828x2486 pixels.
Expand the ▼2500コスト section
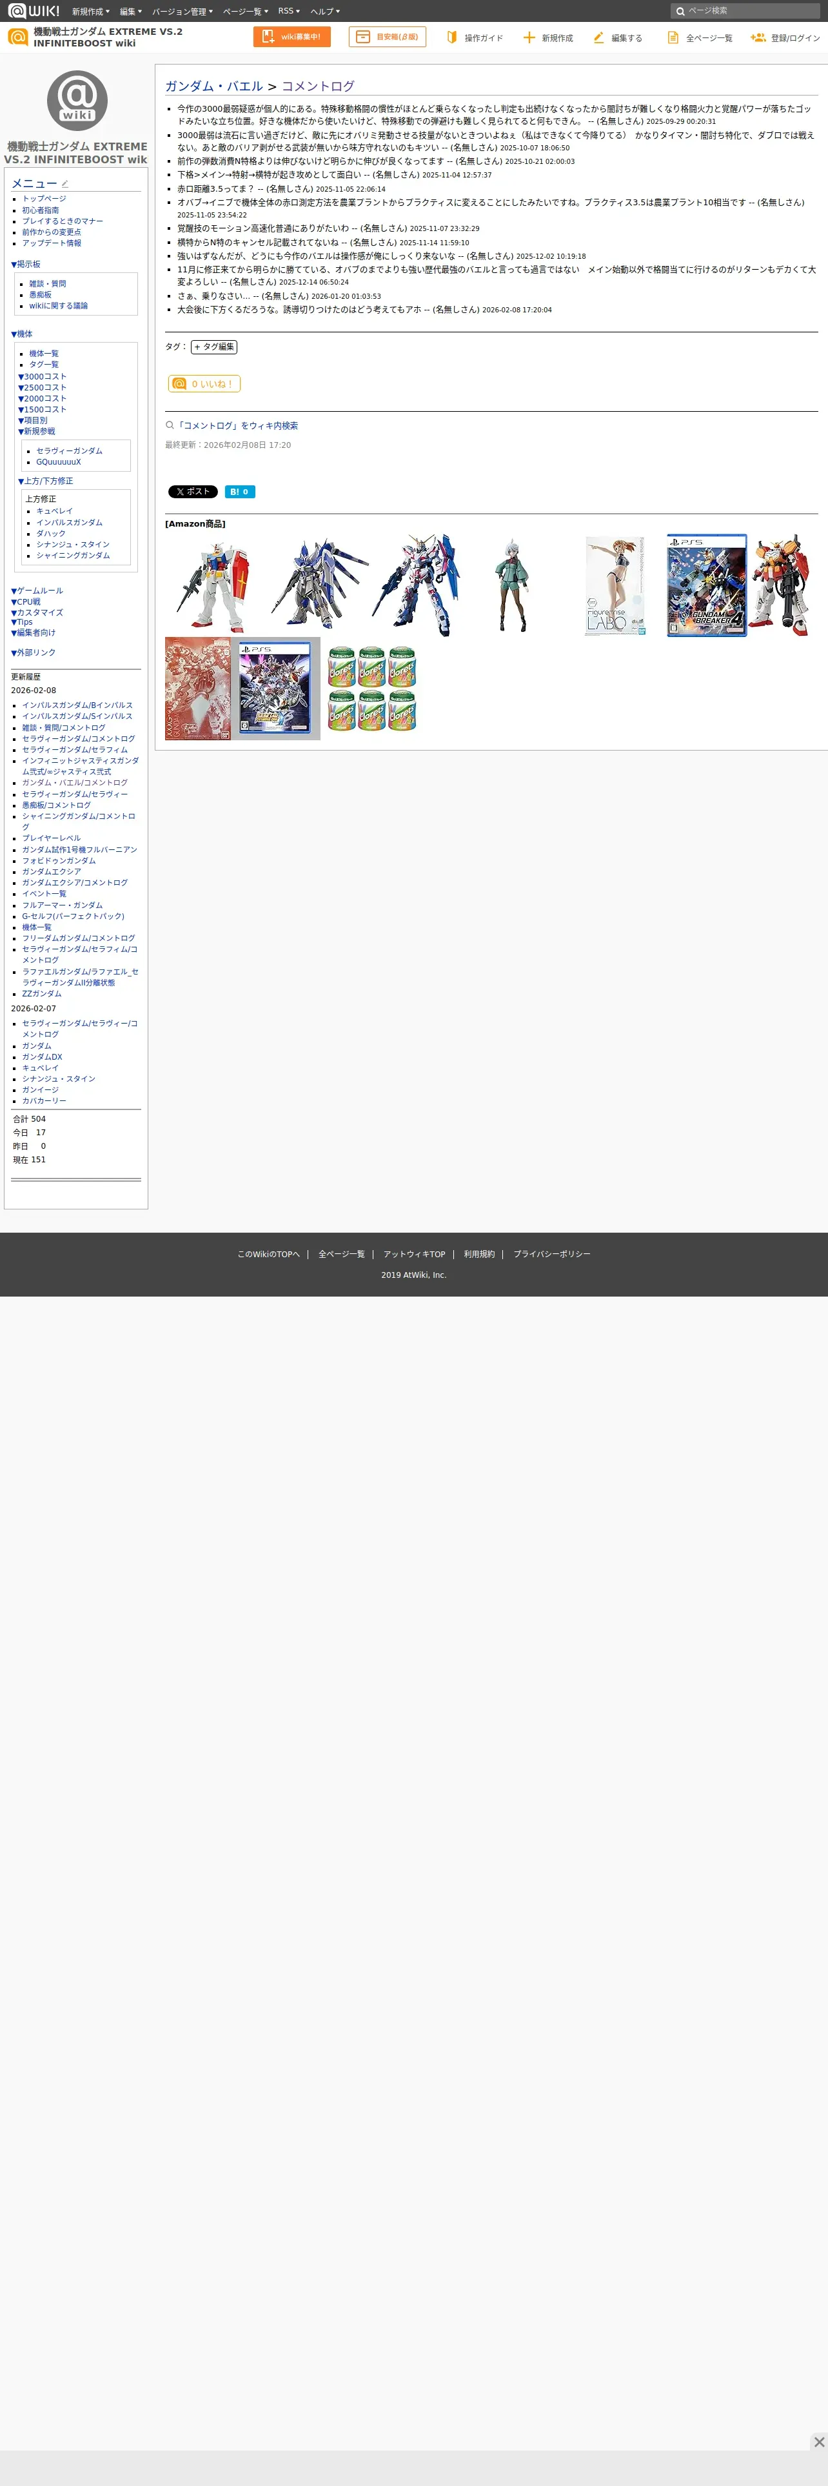tap(43, 387)
